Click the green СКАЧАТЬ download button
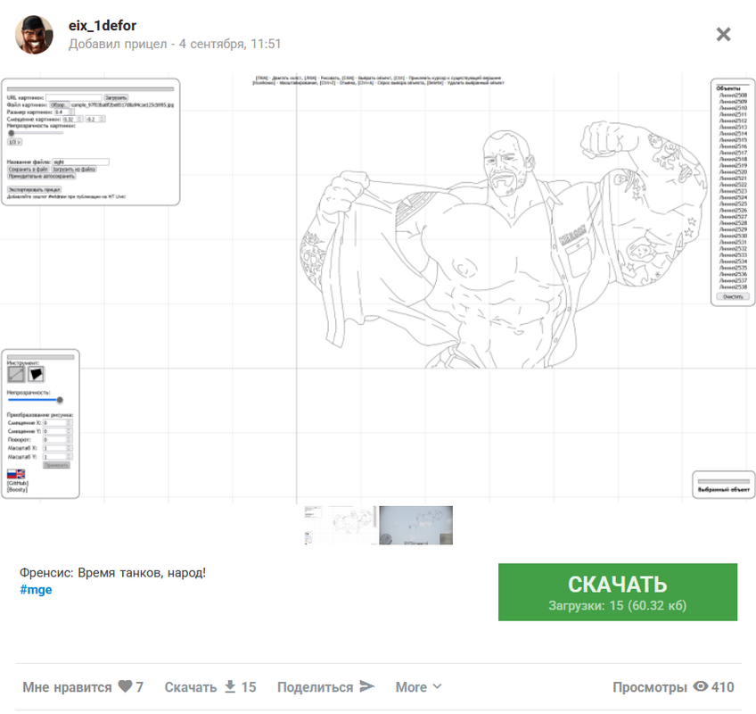Image resolution: width=756 pixels, height=714 pixels. tap(618, 592)
